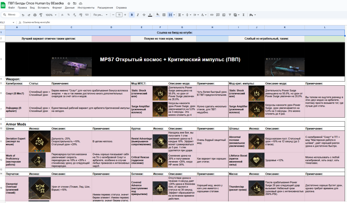347x203 pixels.
Task: Open input tools language dropdown
Action: [x=252, y=15]
